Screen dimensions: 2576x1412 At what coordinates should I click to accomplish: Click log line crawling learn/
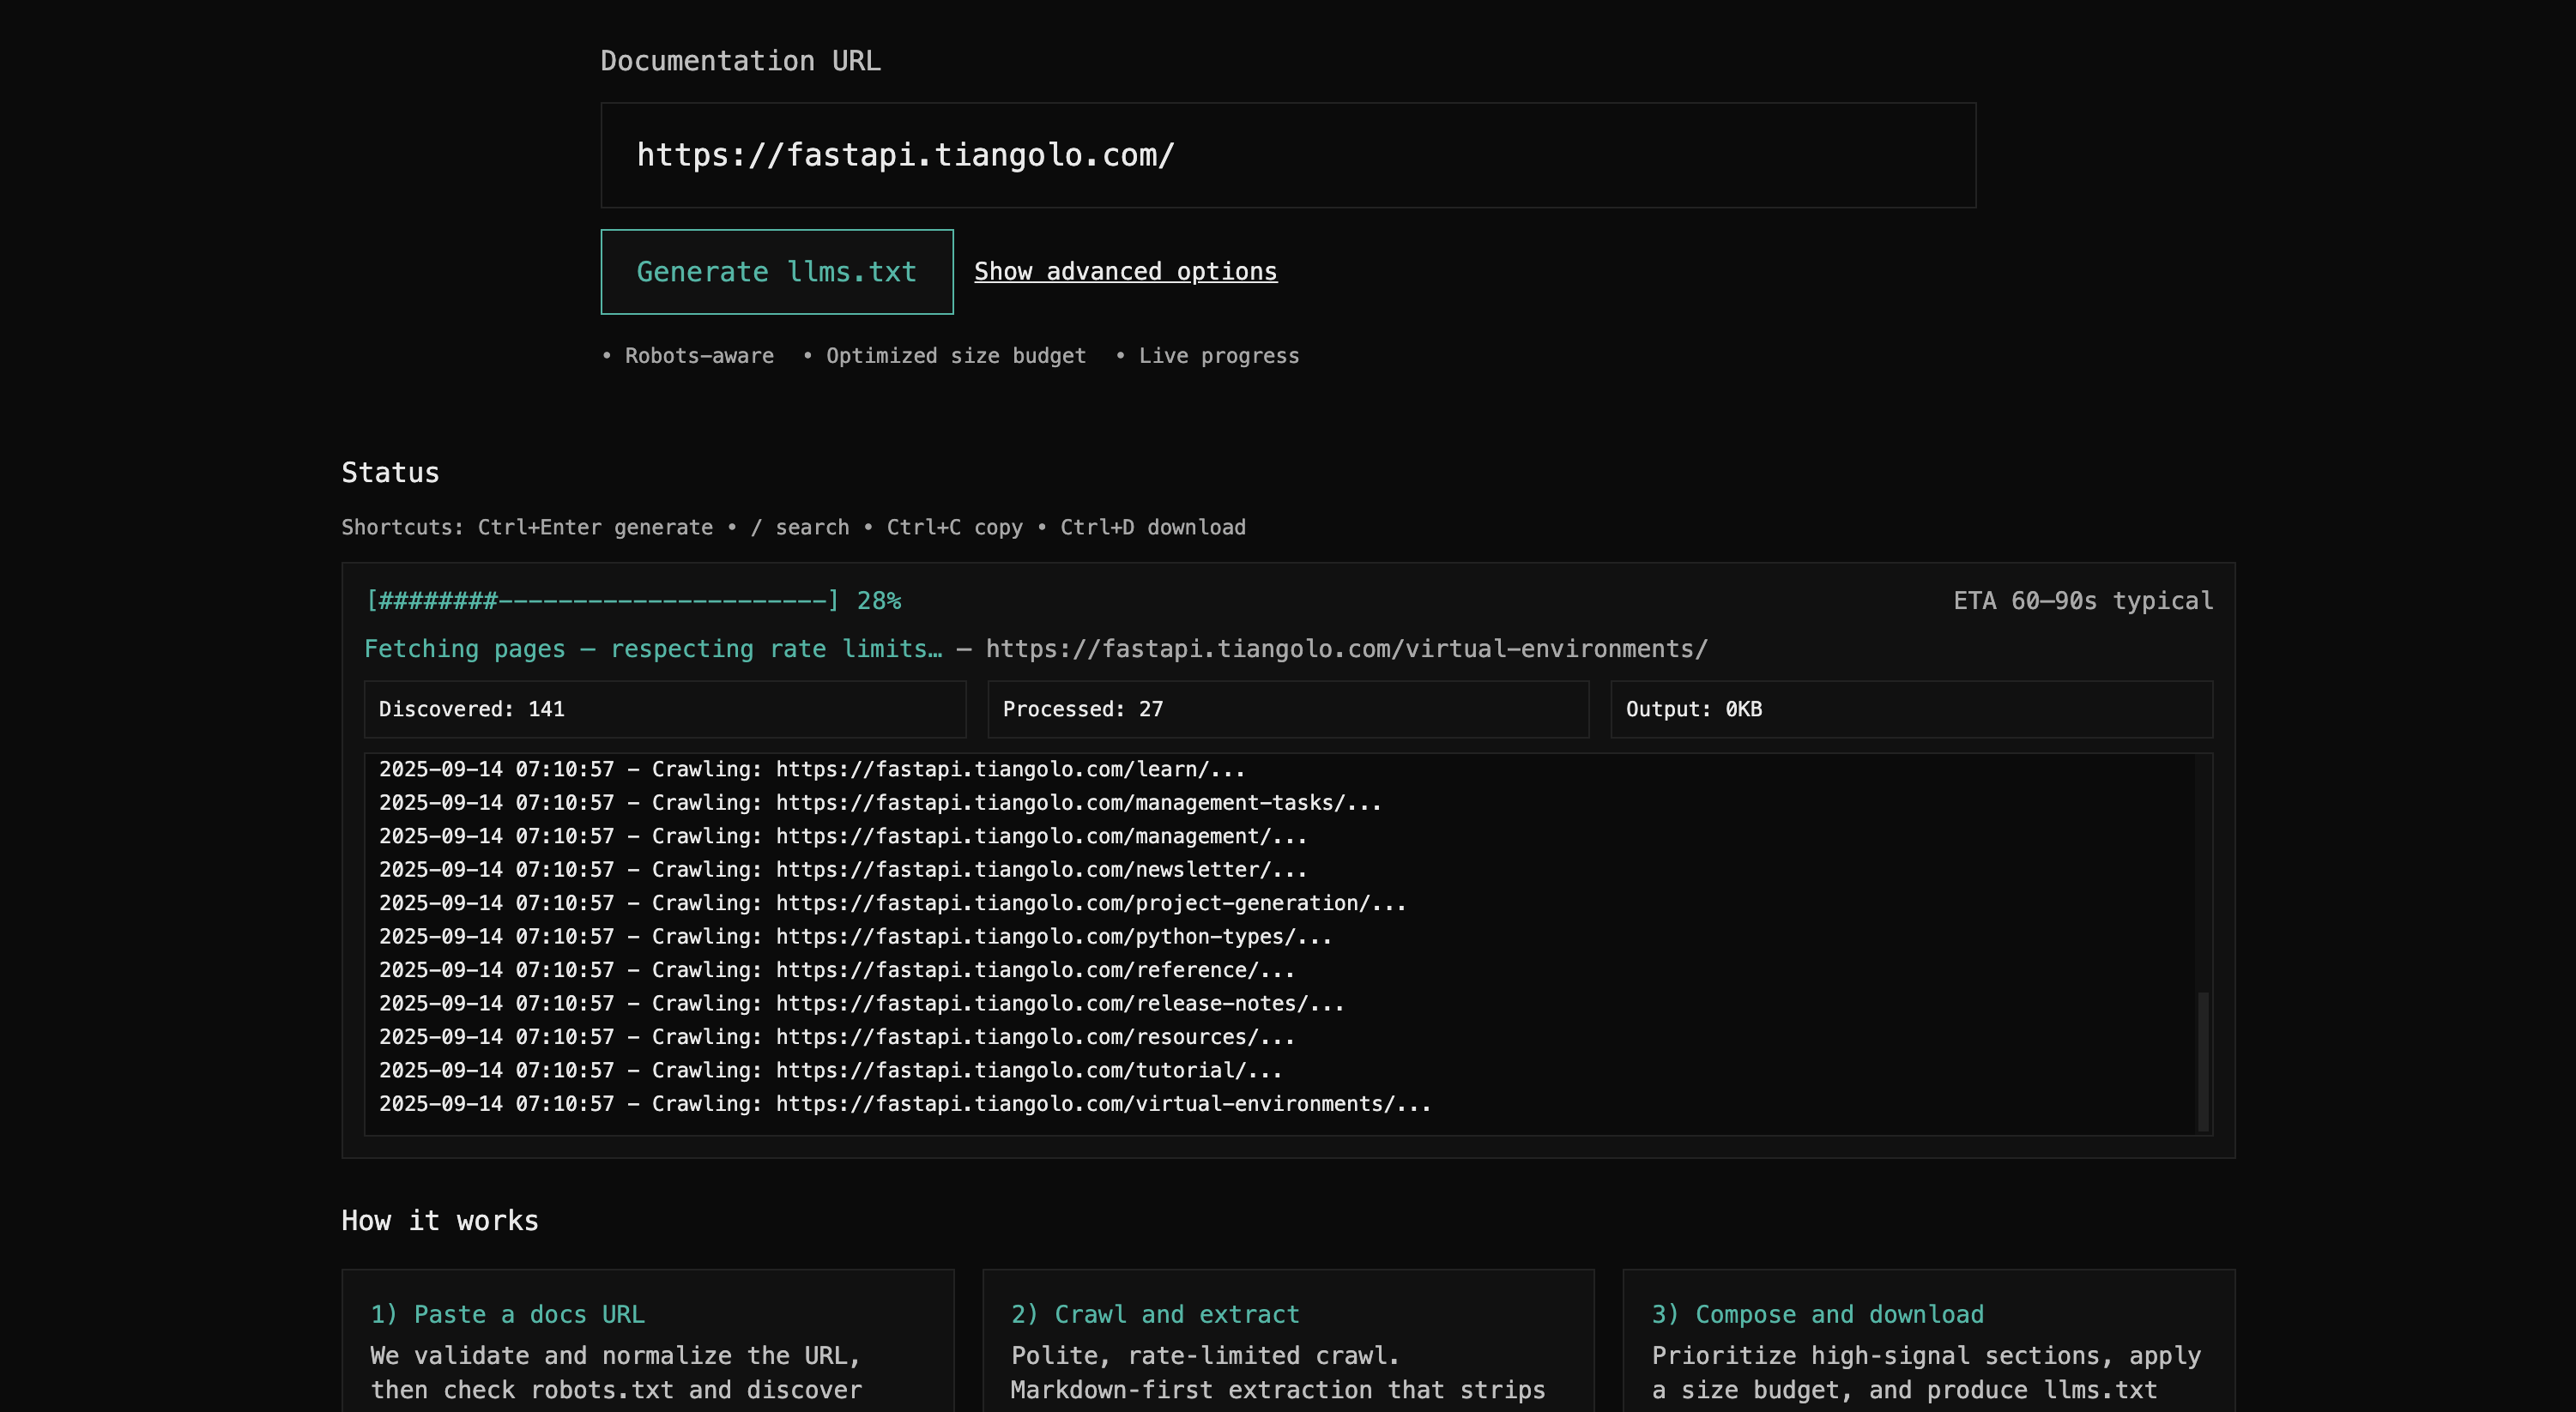(812, 769)
